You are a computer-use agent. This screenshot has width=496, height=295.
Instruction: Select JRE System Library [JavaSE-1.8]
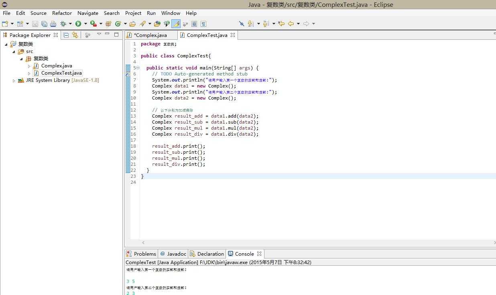click(62, 80)
